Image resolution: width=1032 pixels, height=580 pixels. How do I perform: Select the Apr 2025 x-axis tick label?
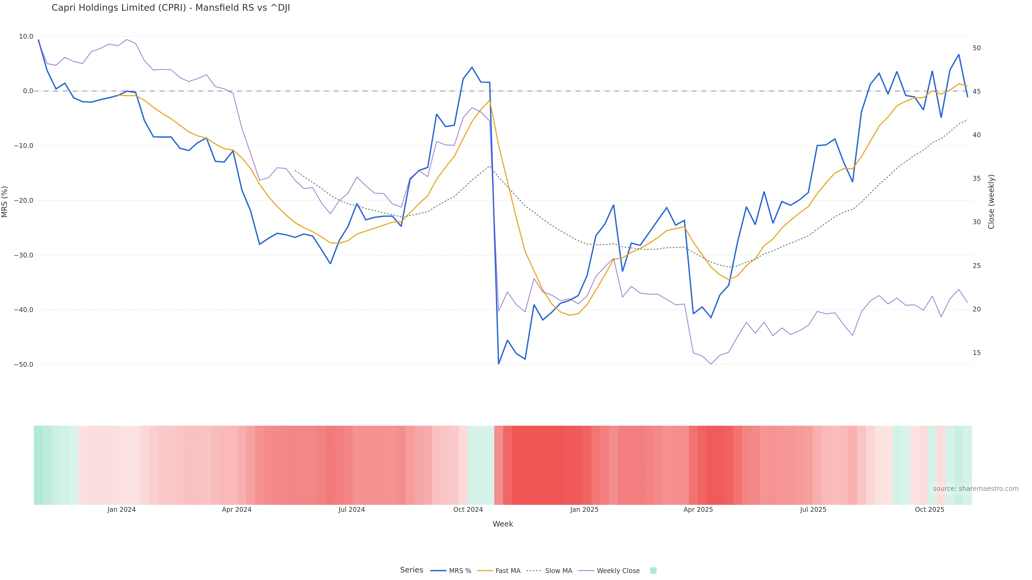[x=698, y=510]
